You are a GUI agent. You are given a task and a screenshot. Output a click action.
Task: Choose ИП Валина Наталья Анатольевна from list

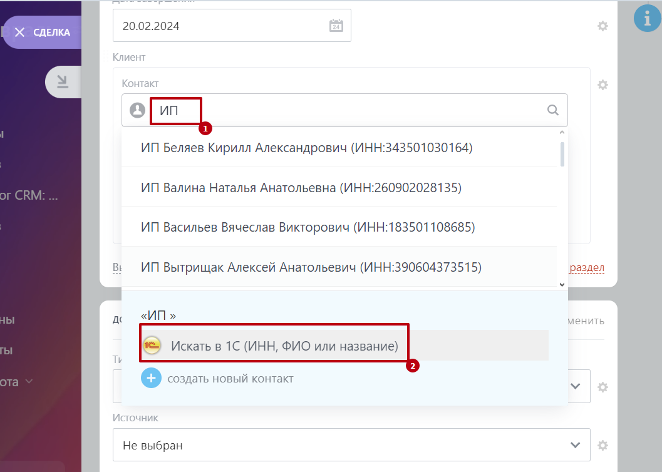click(x=301, y=187)
